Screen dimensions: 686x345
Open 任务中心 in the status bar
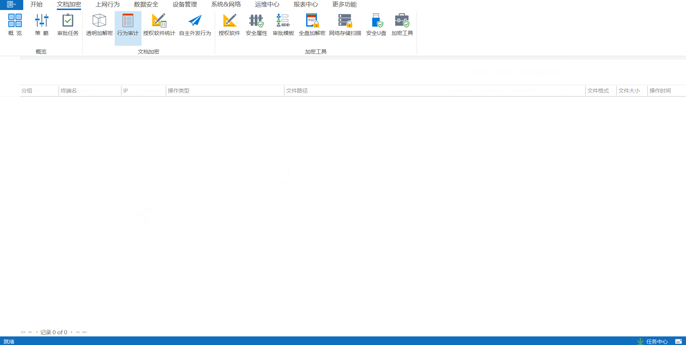(656, 341)
